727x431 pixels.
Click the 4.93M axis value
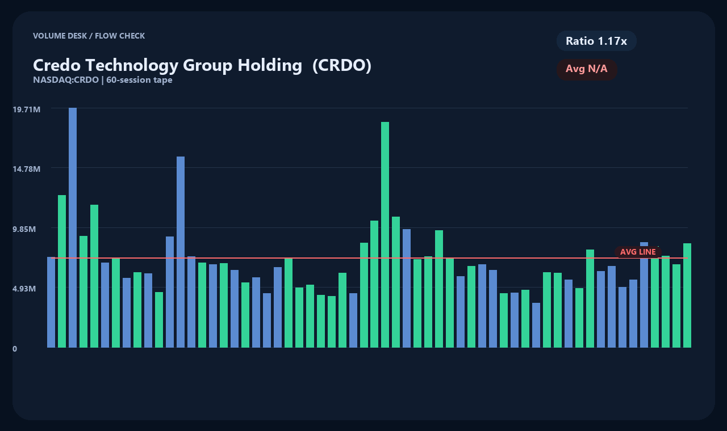tap(24, 289)
